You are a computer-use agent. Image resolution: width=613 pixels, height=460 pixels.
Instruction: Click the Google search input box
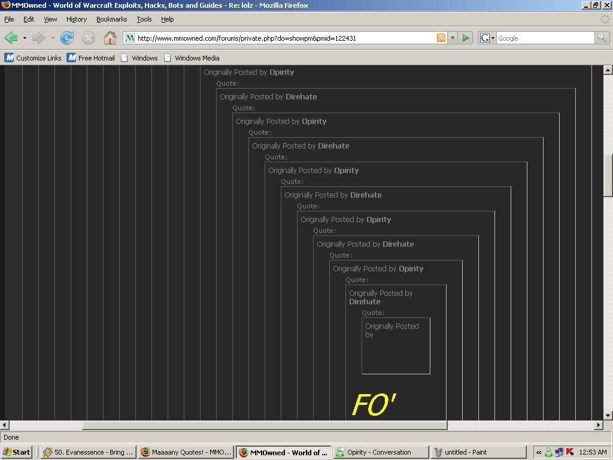[545, 38]
